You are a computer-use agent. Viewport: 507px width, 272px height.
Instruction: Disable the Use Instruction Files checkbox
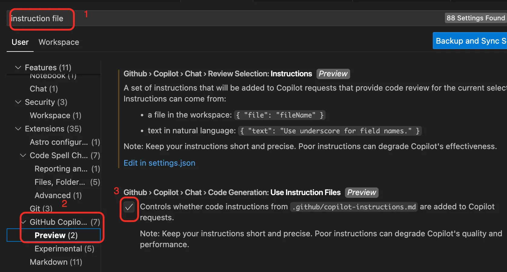pos(129,208)
